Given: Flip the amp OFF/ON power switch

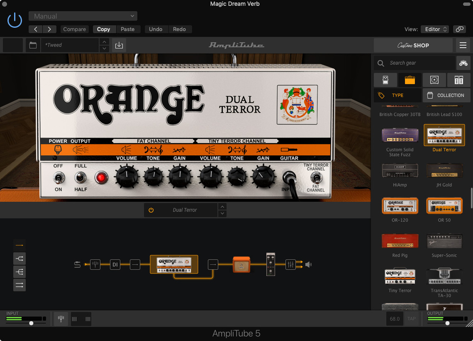Looking at the screenshot, I should 58,178.
